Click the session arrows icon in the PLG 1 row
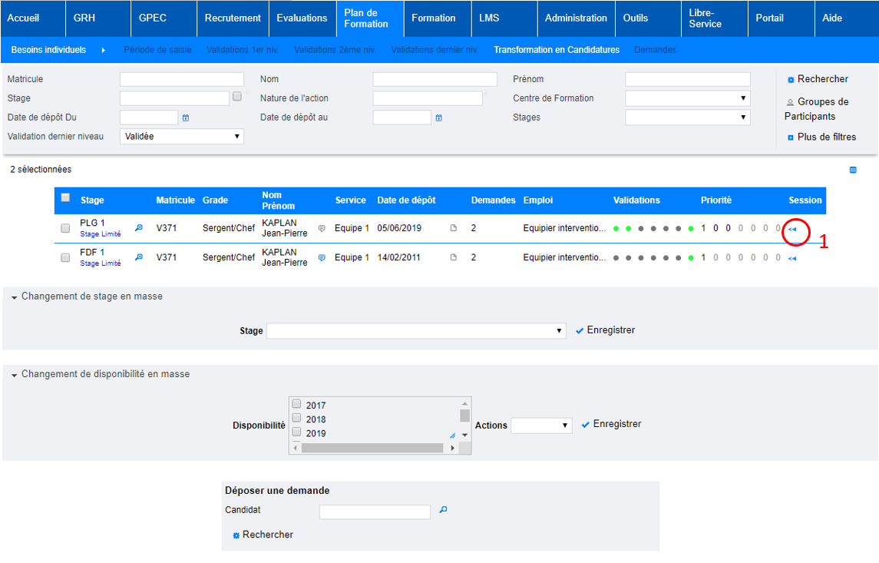Image resolution: width=879 pixels, height=563 pixels. pyautogui.click(x=792, y=229)
